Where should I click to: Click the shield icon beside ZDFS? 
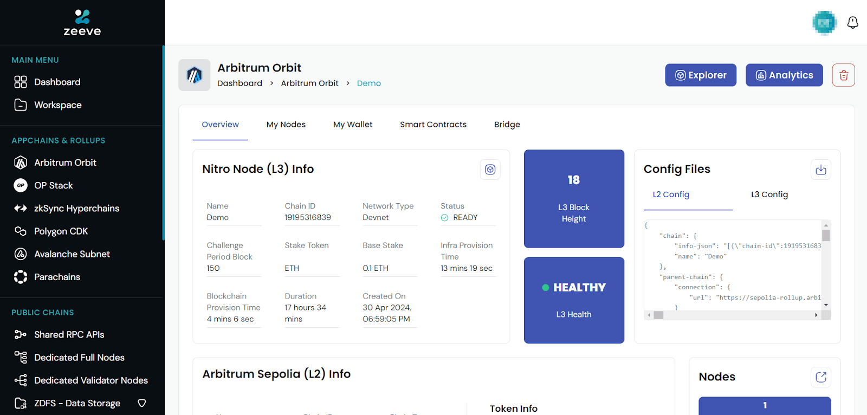pyautogui.click(x=142, y=403)
